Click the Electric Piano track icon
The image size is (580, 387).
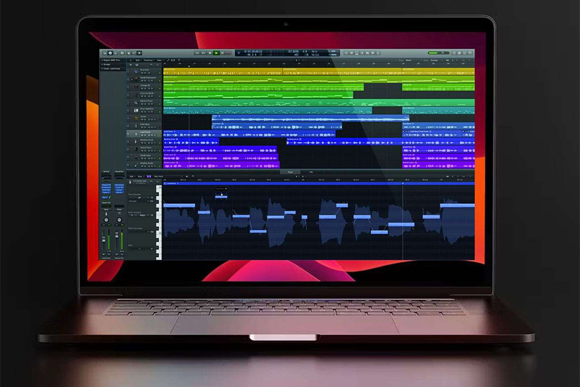click(x=136, y=102)
